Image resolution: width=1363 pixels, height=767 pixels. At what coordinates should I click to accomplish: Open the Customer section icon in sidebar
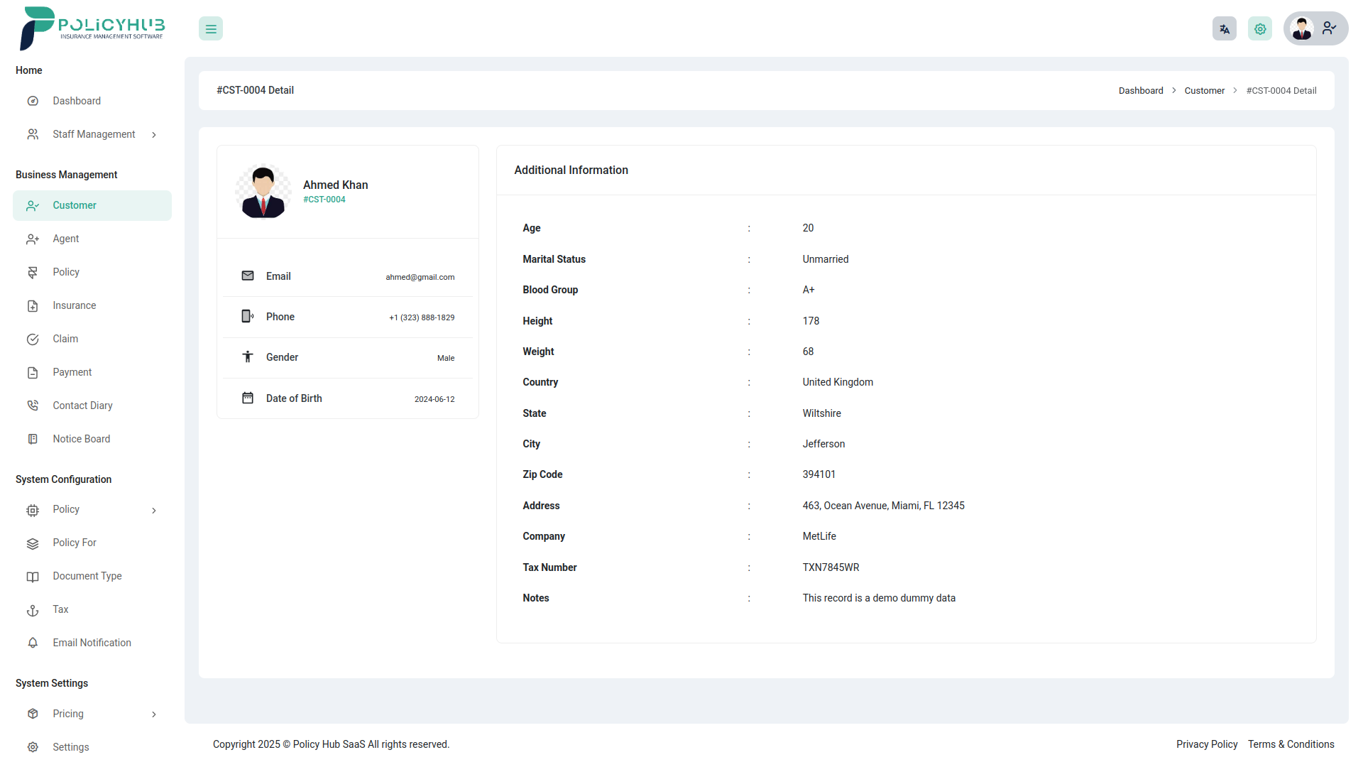(x=33, y=205)
